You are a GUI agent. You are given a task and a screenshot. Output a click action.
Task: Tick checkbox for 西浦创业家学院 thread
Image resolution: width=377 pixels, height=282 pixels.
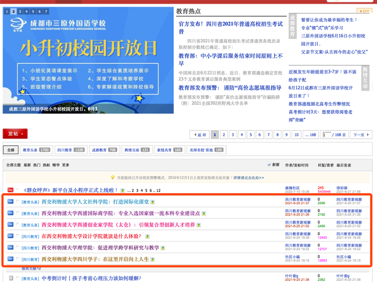(x=17, y=224)
